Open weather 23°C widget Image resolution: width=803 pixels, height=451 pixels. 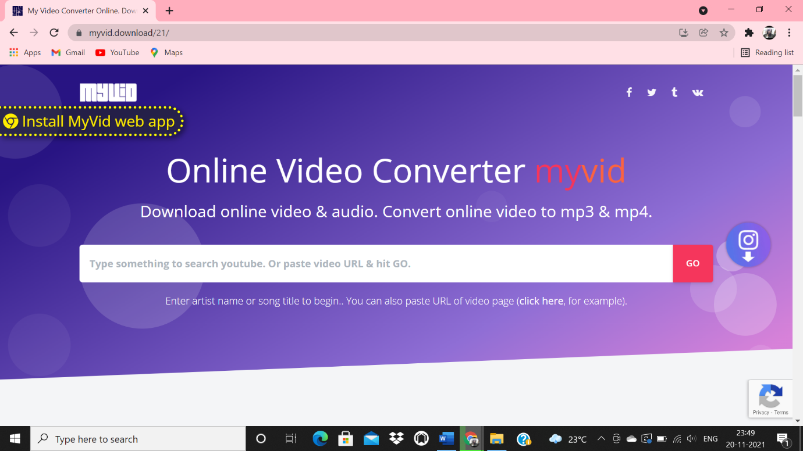(568, 439)
